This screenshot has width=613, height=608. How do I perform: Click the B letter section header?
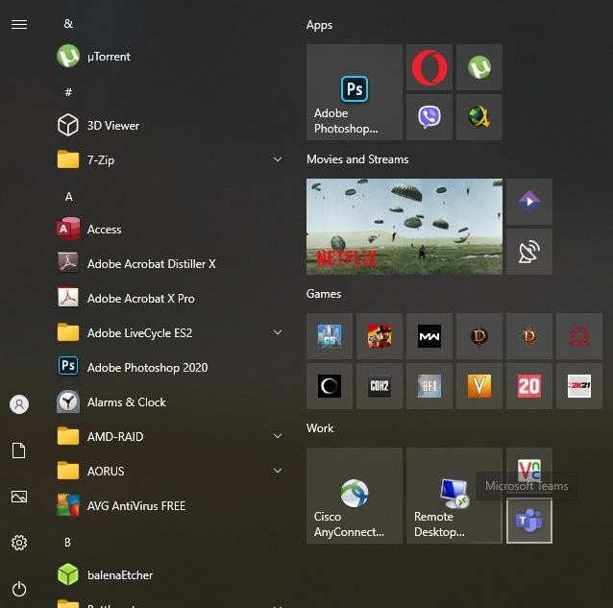click(67, 543)
